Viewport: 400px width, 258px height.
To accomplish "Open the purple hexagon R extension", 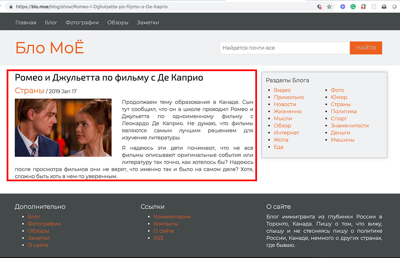I will coord(342,7).
